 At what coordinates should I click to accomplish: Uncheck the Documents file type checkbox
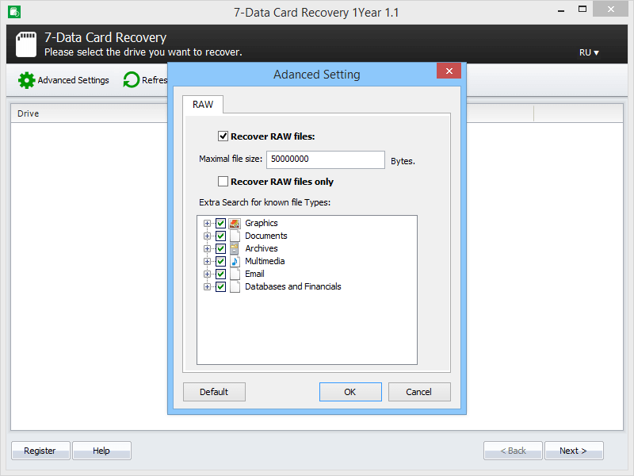click(x=220, y=236)
